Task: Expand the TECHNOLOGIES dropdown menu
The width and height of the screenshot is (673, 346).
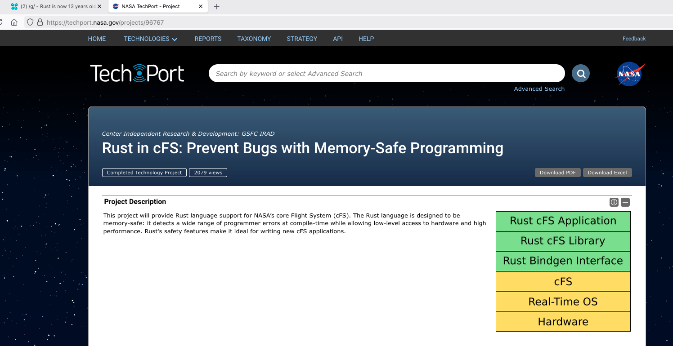Action: point(151,39)
